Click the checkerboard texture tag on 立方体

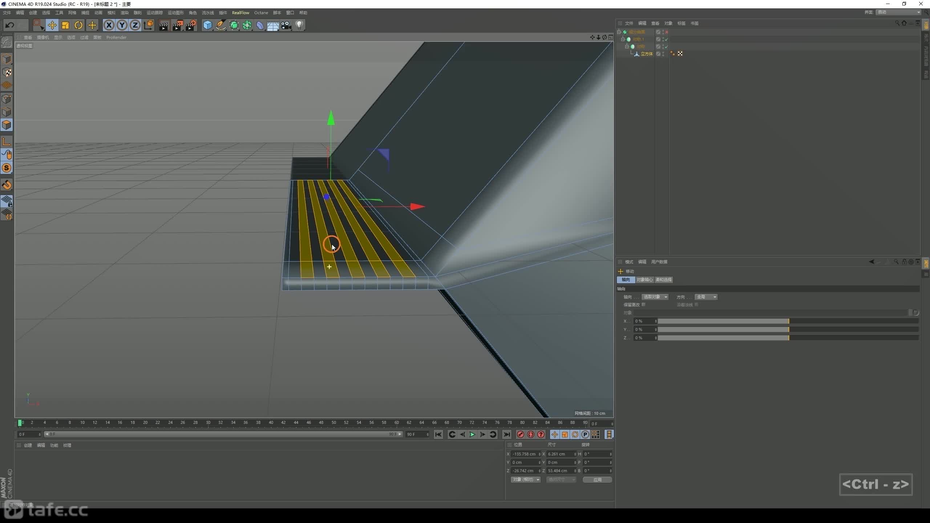[x=680, y=53]
